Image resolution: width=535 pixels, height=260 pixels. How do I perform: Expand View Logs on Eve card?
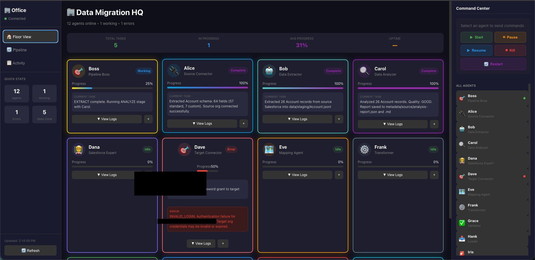point(297,175)
